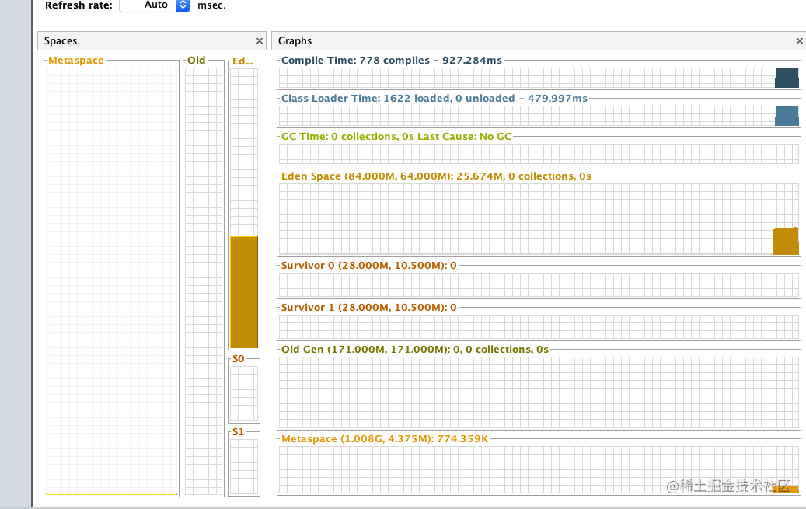The image size is (806, 509).
Task: Click the Compile Time graph label
Action: [392, 60]
